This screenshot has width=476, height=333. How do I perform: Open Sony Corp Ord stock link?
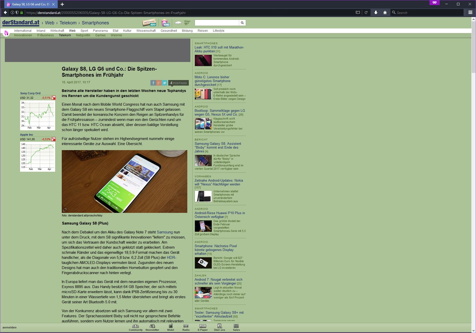[30, 93]
